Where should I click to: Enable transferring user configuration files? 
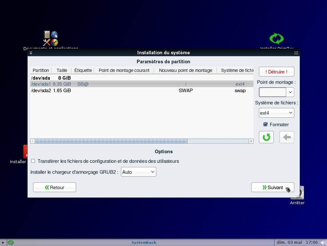[33, 161]
